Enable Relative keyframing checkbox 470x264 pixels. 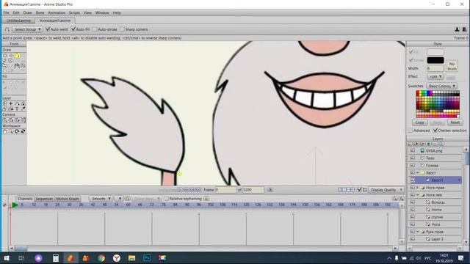[x=167, y=199]
